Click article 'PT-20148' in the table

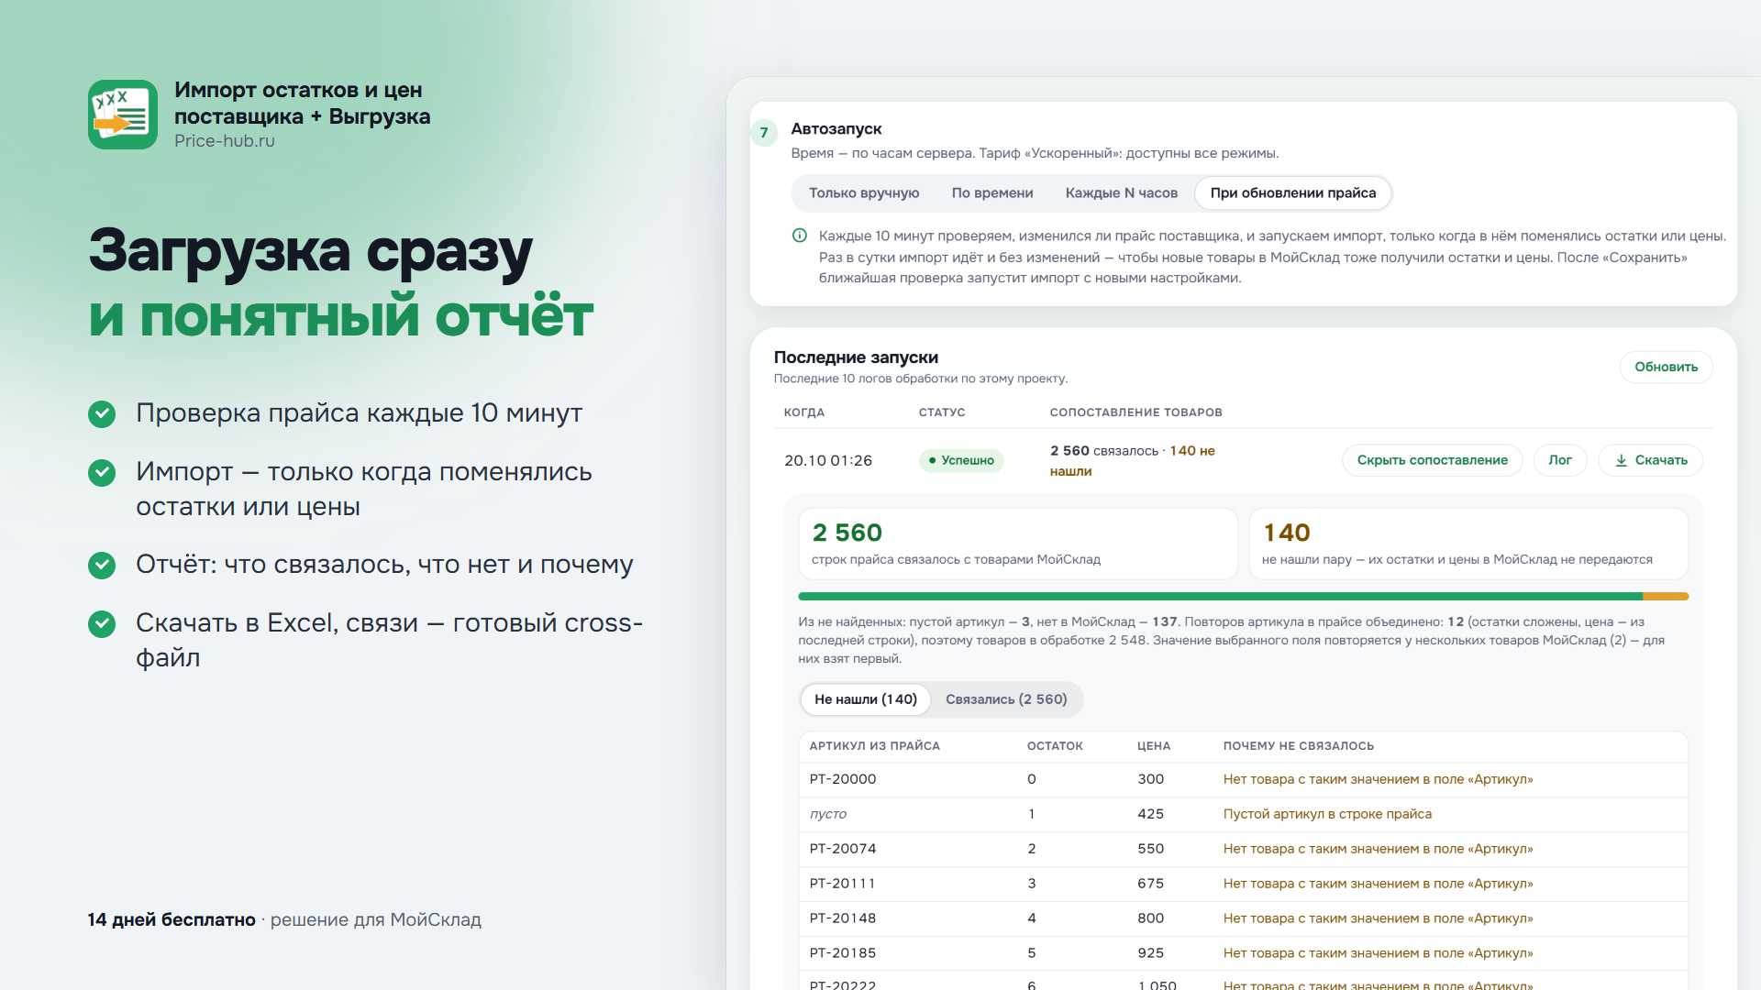[x=843, y=918]
